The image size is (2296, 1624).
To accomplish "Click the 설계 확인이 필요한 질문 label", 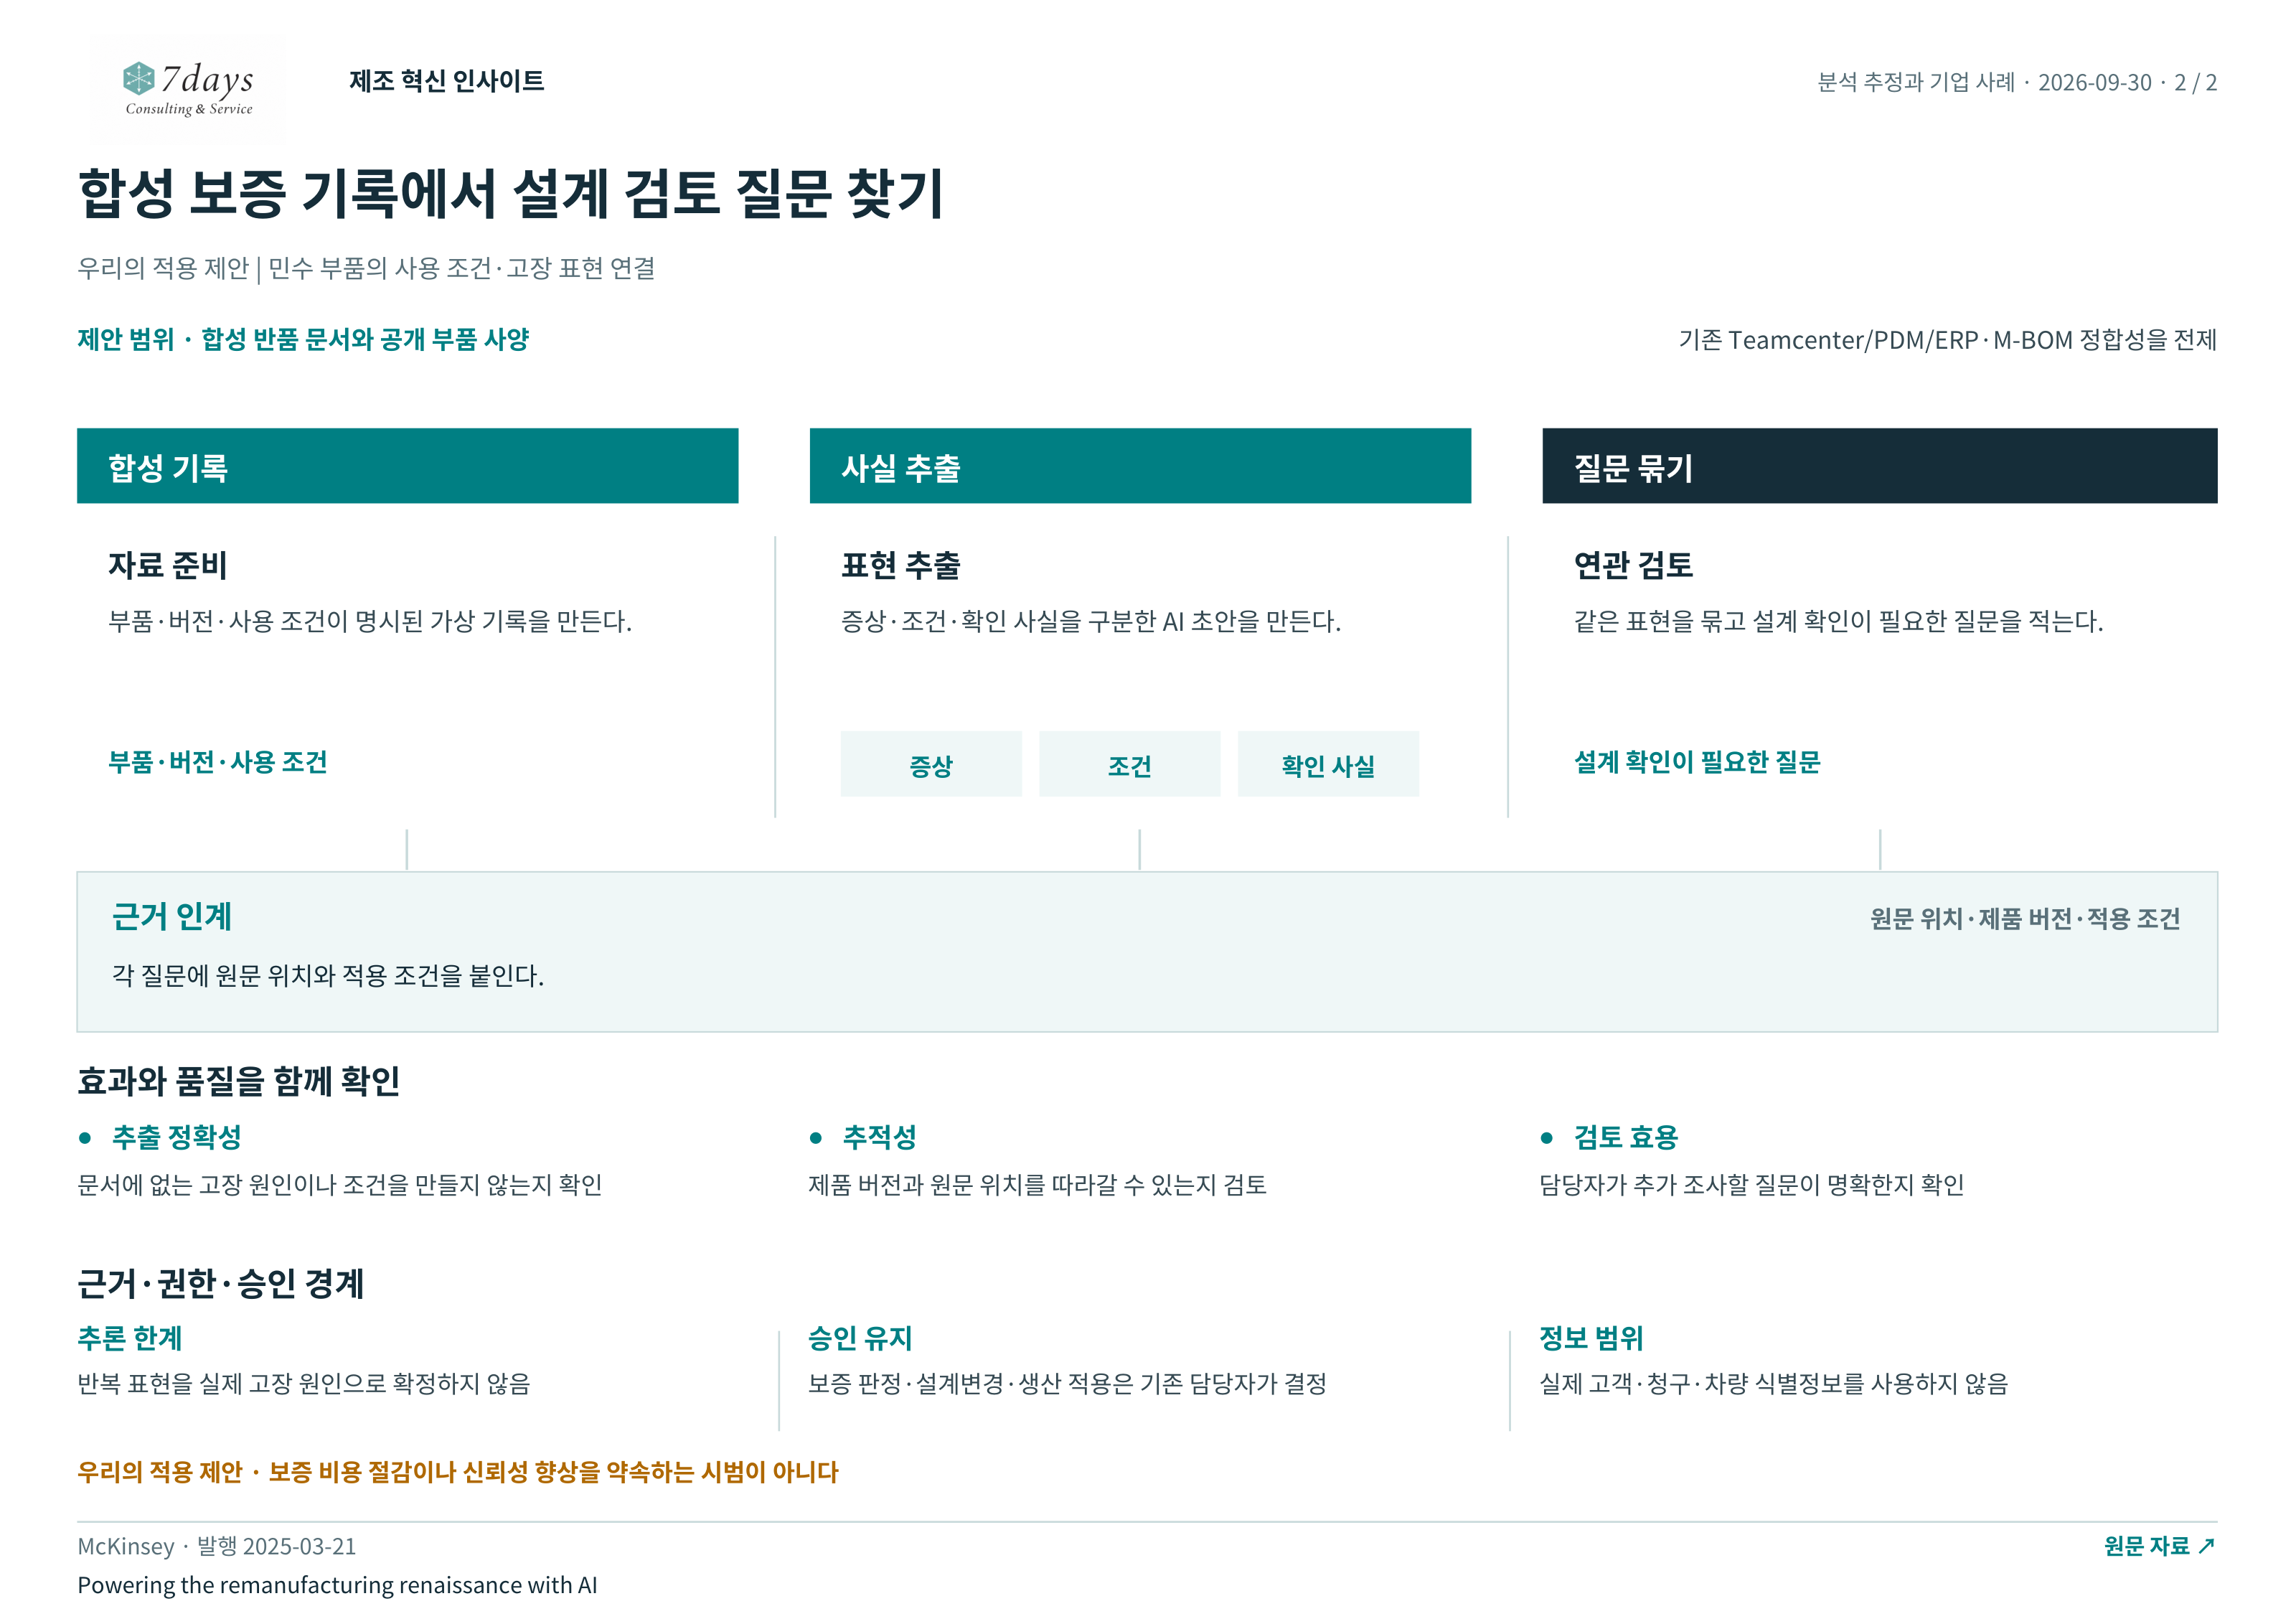I will point(1697,762).
